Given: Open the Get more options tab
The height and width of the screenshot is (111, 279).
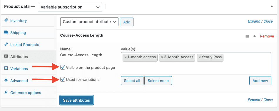Looking at the screenshot, I should tap(29, 93).
